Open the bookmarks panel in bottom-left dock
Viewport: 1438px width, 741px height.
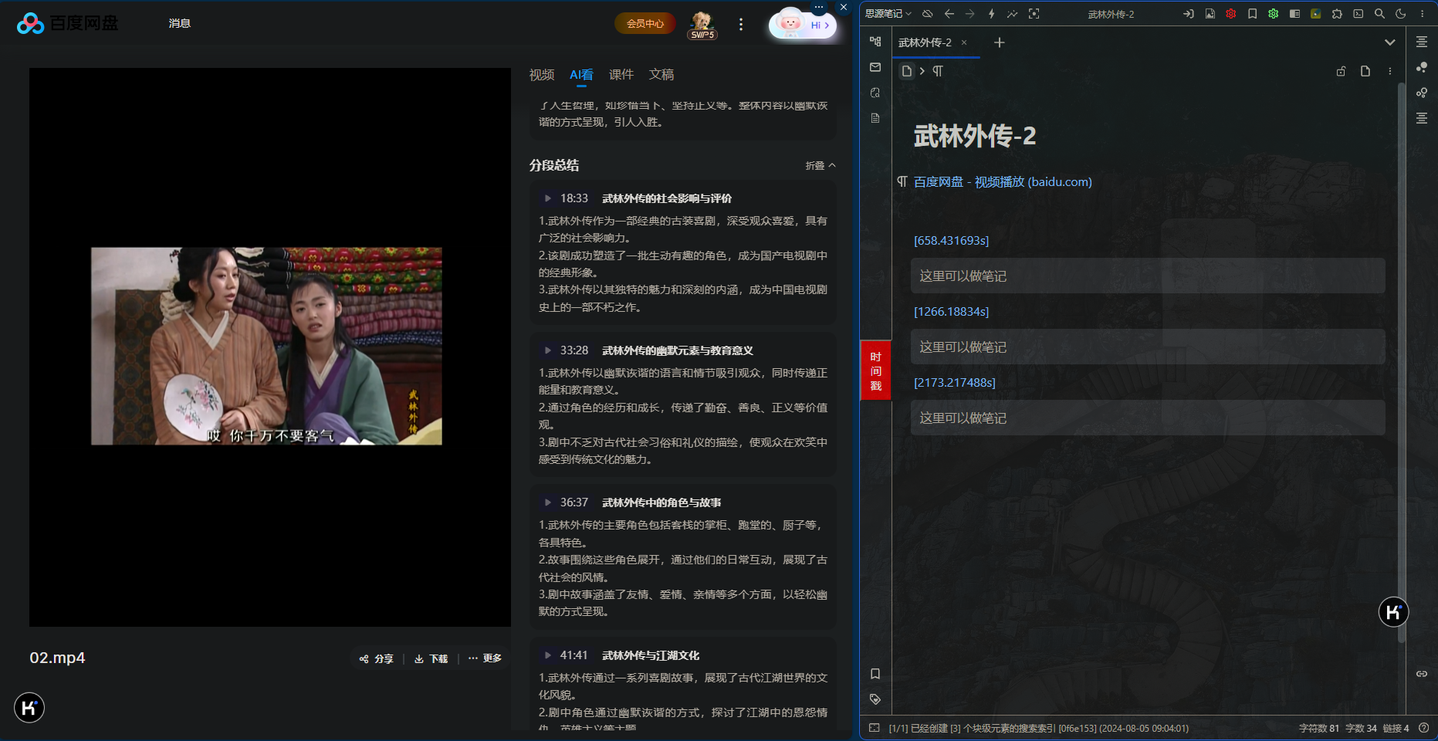875,674
